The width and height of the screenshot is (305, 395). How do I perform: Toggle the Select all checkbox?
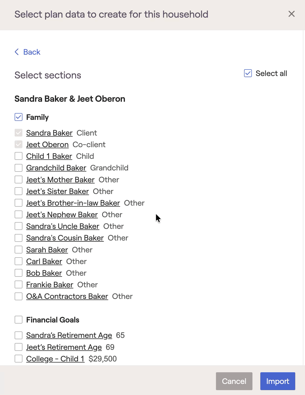248,73
